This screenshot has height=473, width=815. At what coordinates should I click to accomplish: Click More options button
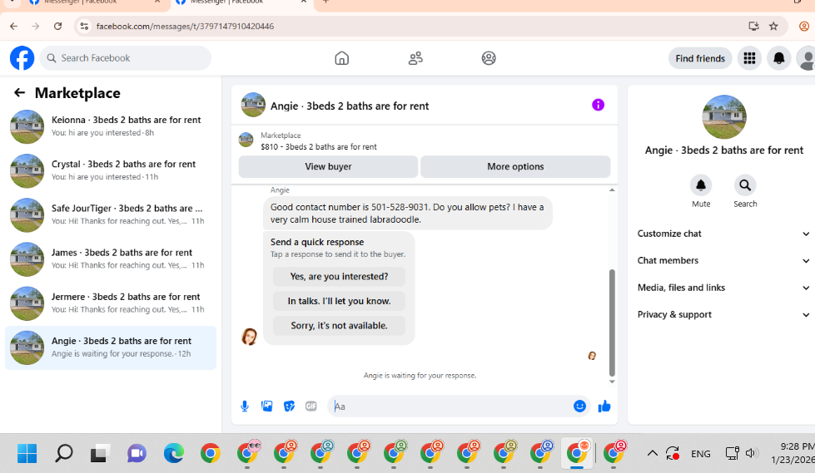(x=515, y=166)
